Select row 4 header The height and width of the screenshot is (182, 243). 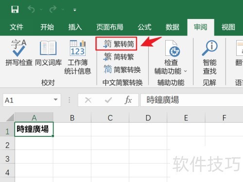tap(7, 170)
